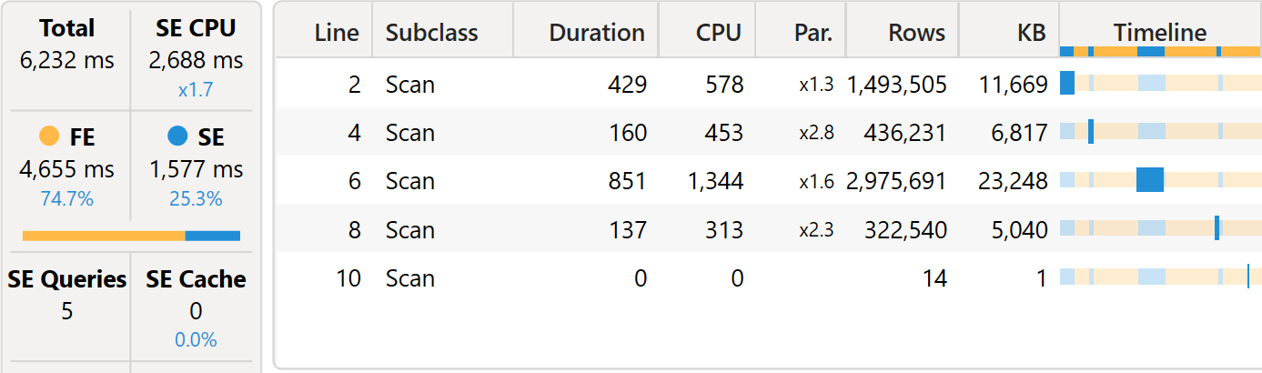
Task: Click the timeline marker for line 8
Action: 1217,228
